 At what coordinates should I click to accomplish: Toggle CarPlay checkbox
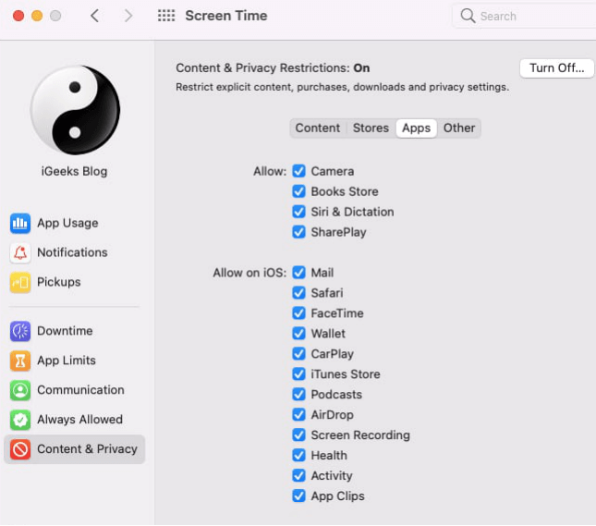[x=298, y=354]
